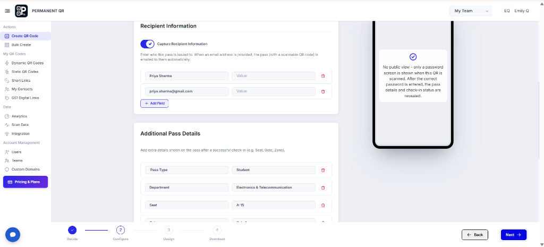Open the chat support bubble
This screenshot has width=544, height=247.
[13, 234]
